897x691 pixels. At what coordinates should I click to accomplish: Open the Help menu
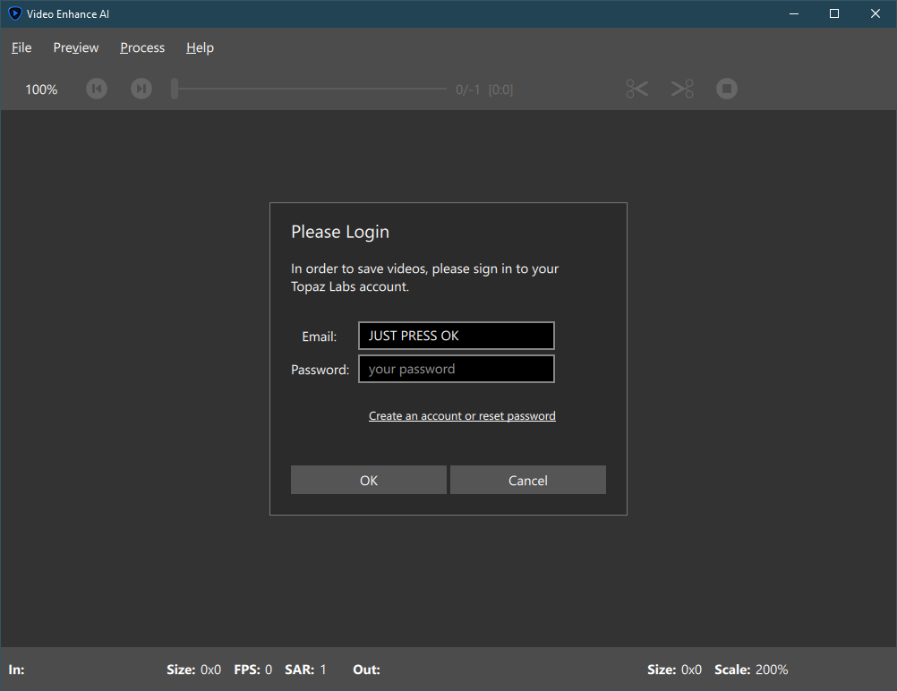[x=200, y=47]
